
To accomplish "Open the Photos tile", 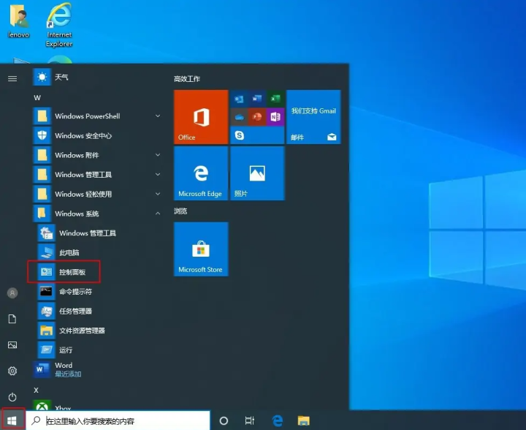I will coord(256,173).
